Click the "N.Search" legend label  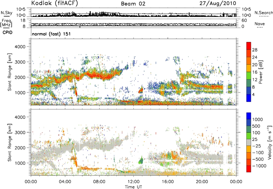264,13
